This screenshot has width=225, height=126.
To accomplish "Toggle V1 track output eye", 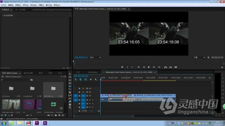I will (x=90, y=96).
